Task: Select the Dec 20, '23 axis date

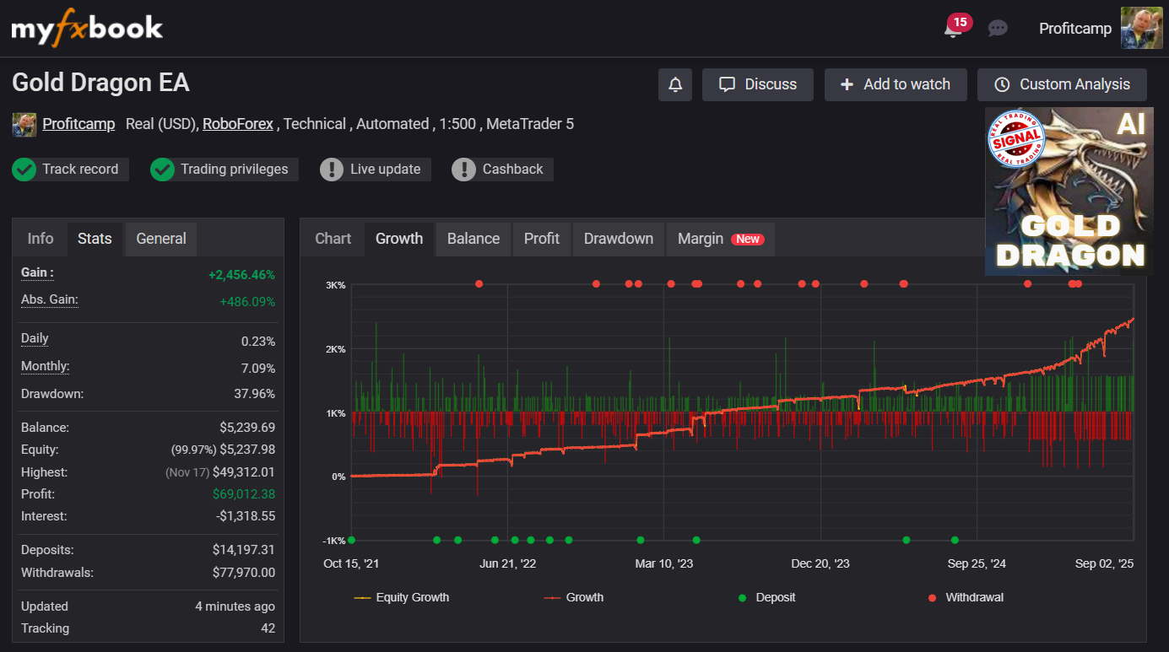Action: 820,563
